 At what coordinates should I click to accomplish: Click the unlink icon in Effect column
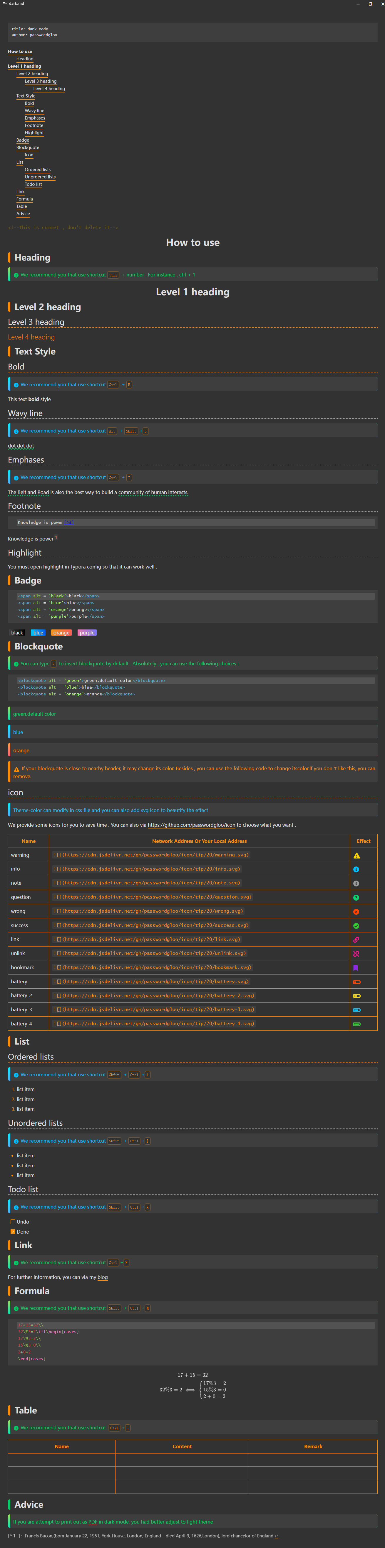pyautogui.click(x=356, y=954)
